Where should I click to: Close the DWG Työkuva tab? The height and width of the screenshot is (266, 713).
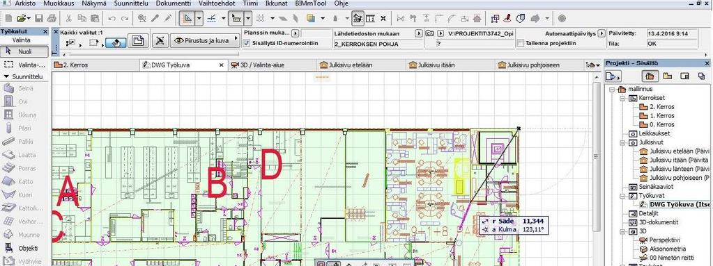click(x=222, y=65)
